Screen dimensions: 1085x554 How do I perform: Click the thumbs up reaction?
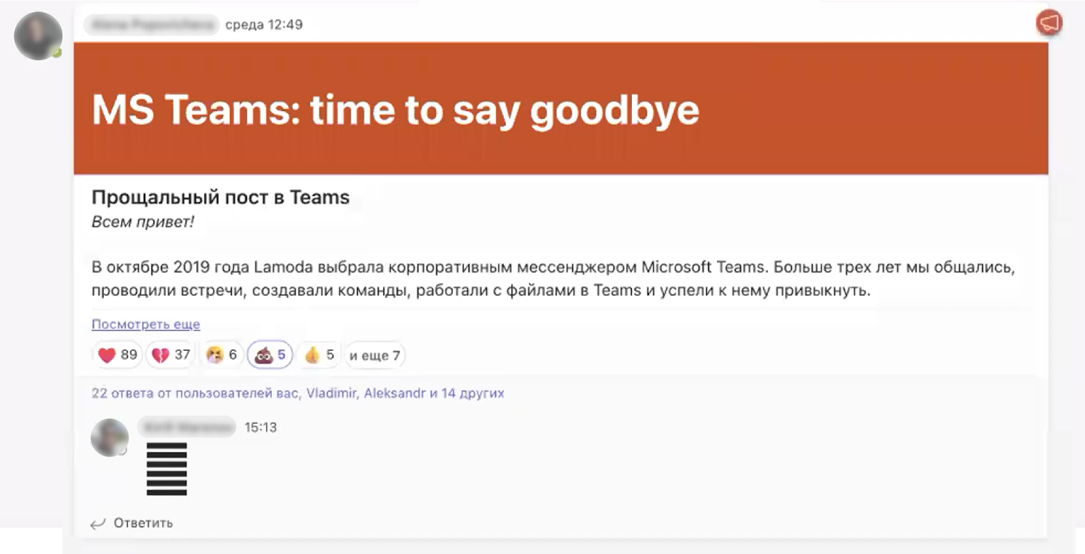coord(320,355)
